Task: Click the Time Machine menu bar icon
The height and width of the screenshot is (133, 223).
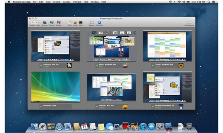Action: [x=170, y=2]
